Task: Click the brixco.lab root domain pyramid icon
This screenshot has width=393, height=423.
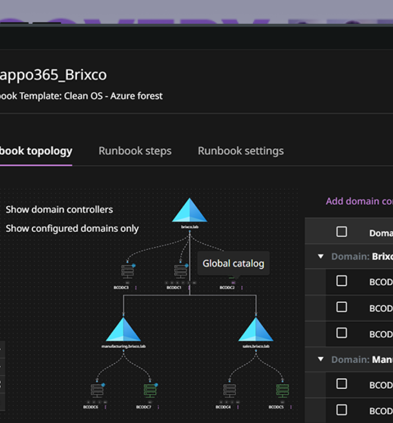Action: tap(189, 211)
